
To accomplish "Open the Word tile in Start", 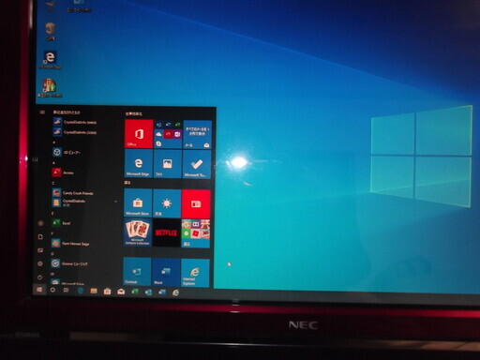I will (166, 272).
